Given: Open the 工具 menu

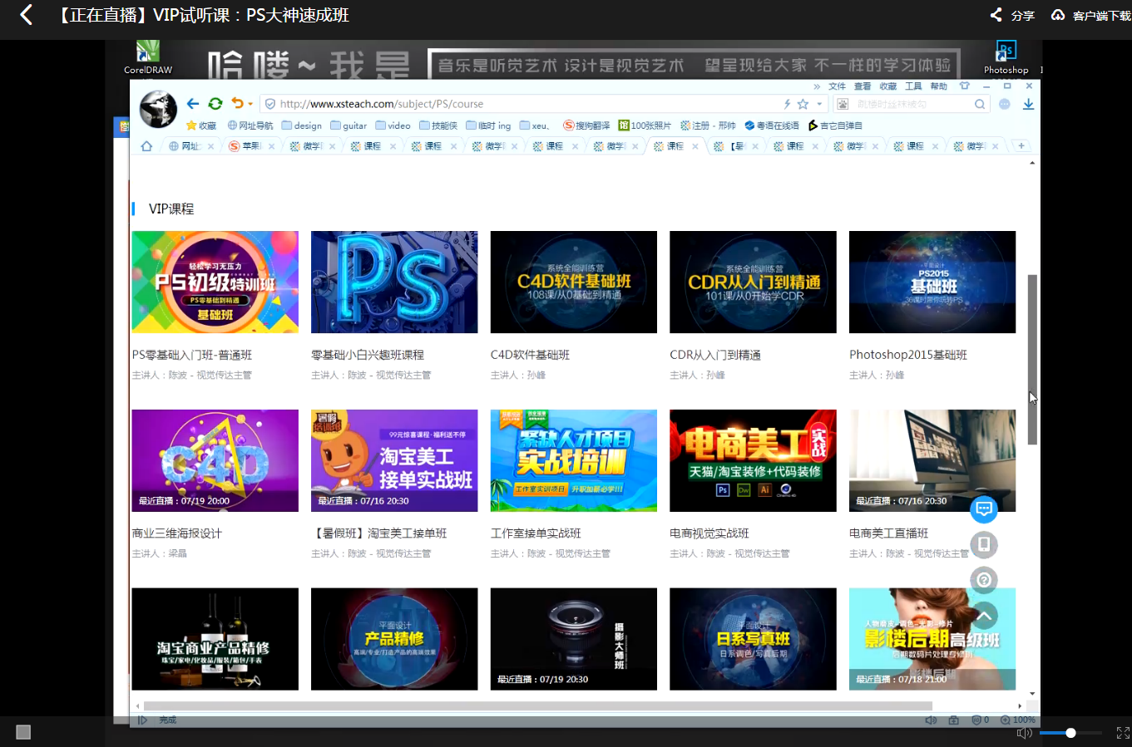Looking at the screenshot, I should point(913,86).
